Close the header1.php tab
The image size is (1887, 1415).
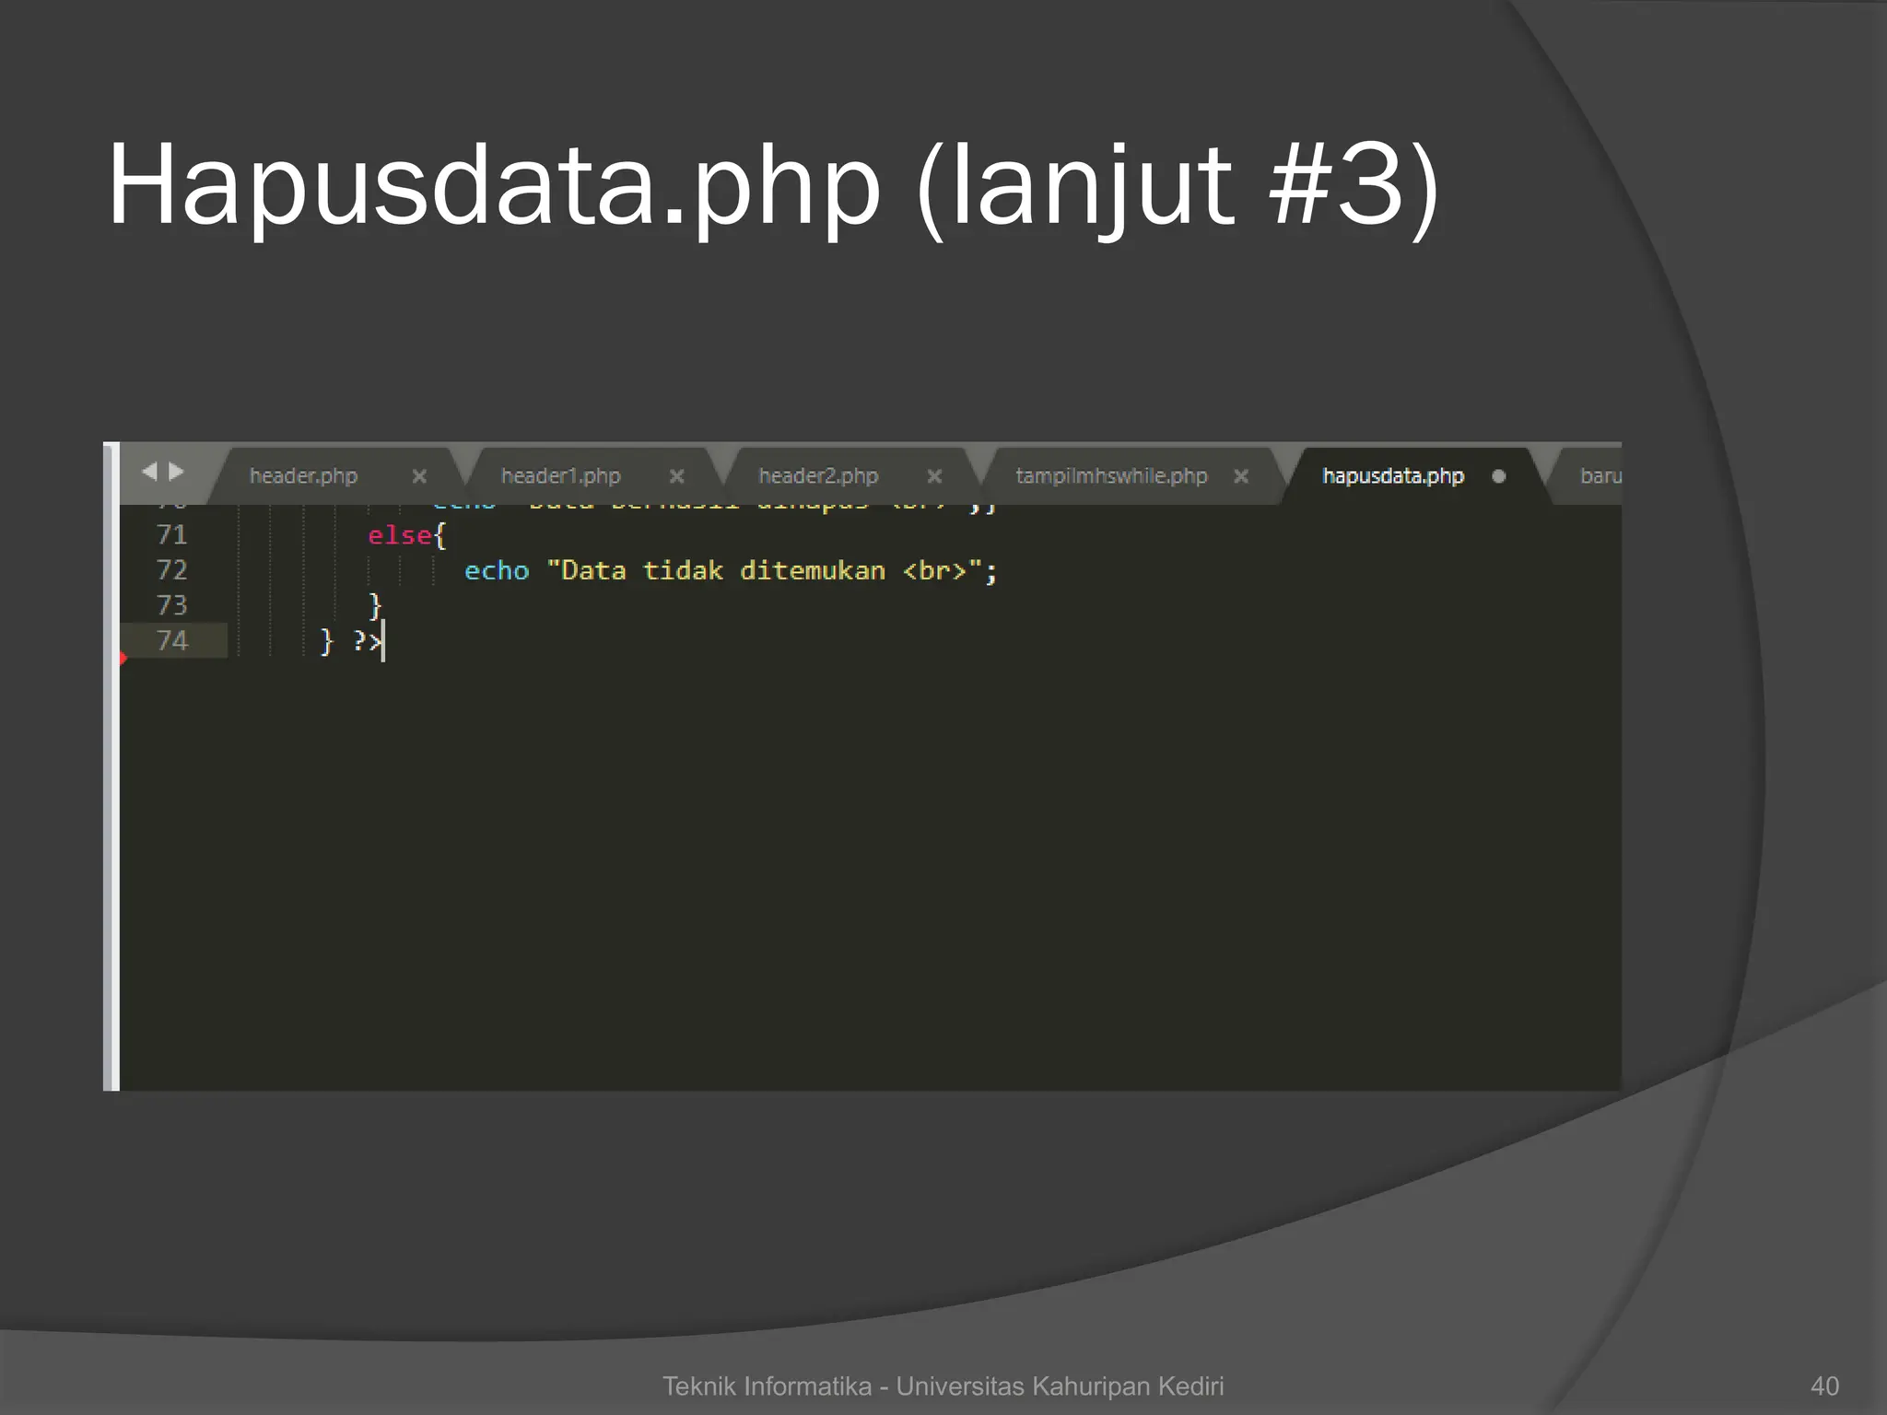pos(676,476)
